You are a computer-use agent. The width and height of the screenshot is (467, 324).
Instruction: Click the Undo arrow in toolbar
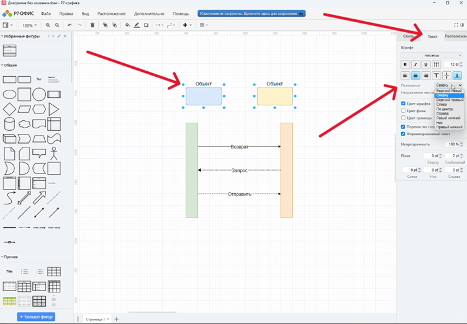click(70, 25)
